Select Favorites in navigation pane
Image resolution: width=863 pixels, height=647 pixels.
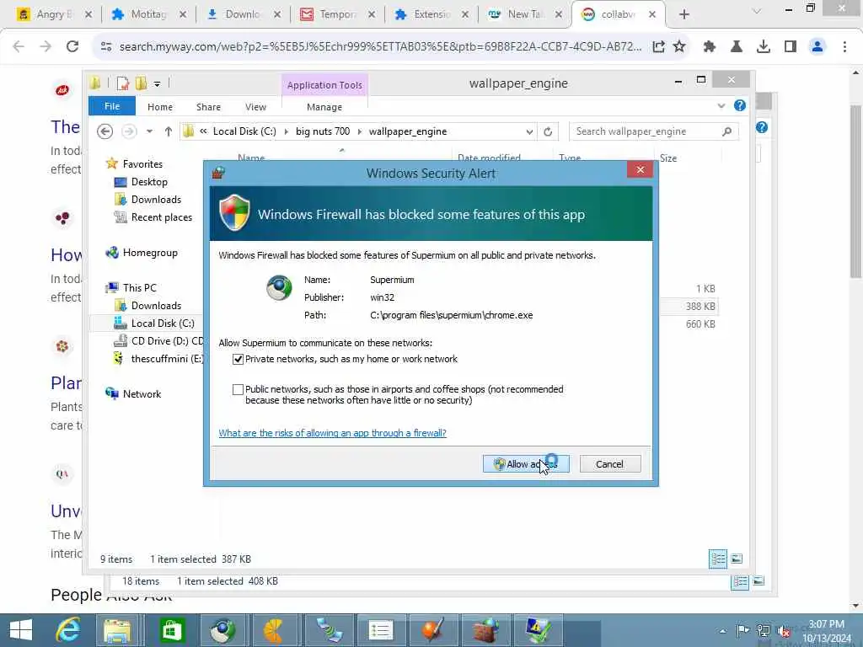click(142, 164)
